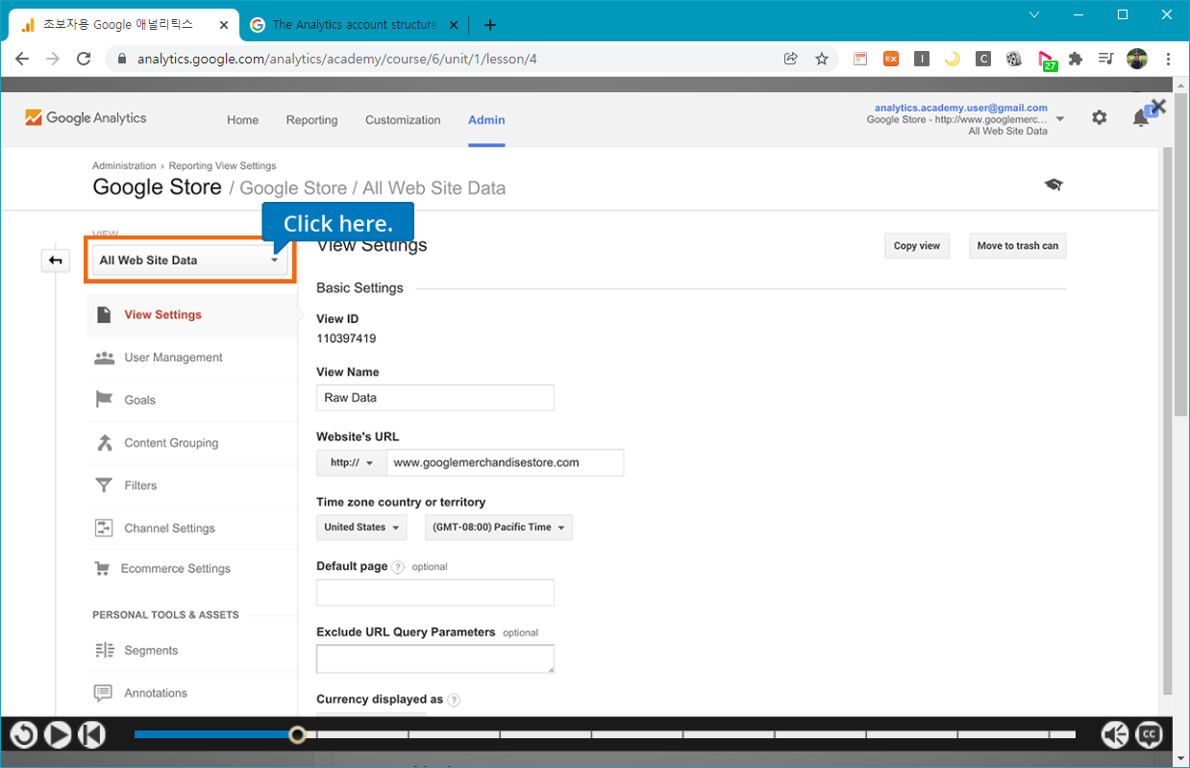This screenshot has width=1190, height=768.
Task: Reload the page
Action: pos(84,59)
